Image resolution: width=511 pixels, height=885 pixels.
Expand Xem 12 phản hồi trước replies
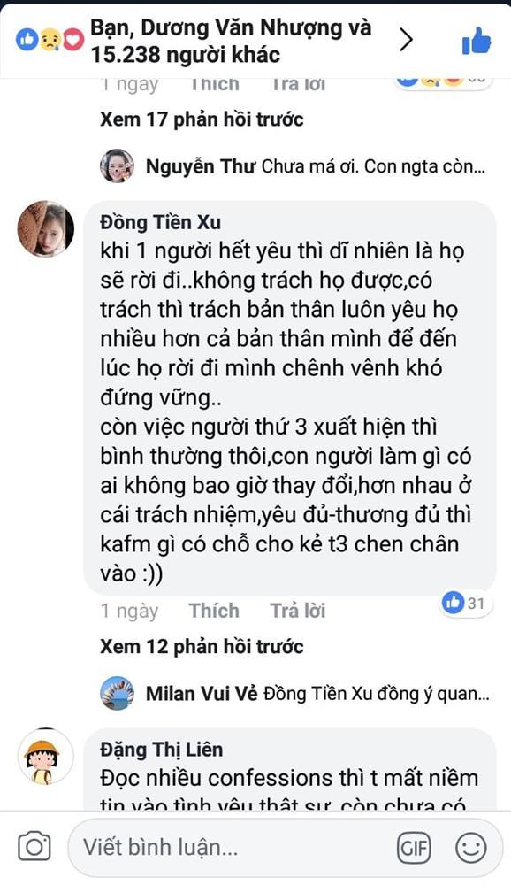point(202,646)
